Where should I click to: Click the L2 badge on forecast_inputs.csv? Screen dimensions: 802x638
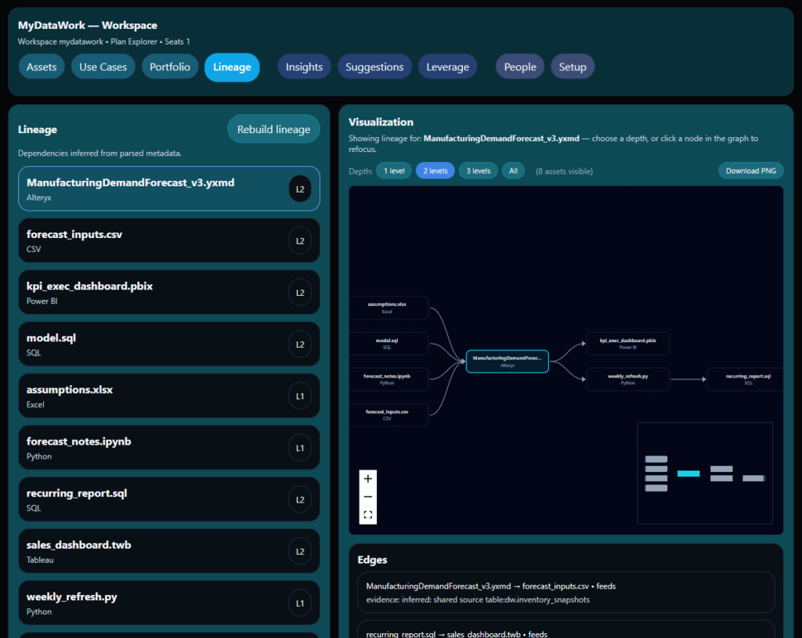pyautogui.click(x=300, y=241)
